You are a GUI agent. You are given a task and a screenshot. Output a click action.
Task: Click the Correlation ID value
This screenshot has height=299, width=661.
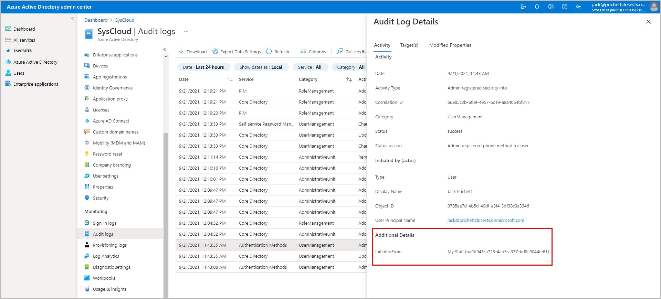point(489,102)
